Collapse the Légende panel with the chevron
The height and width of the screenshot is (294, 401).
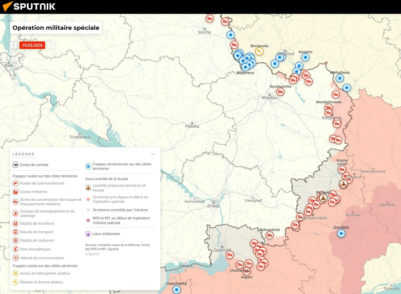153,154
